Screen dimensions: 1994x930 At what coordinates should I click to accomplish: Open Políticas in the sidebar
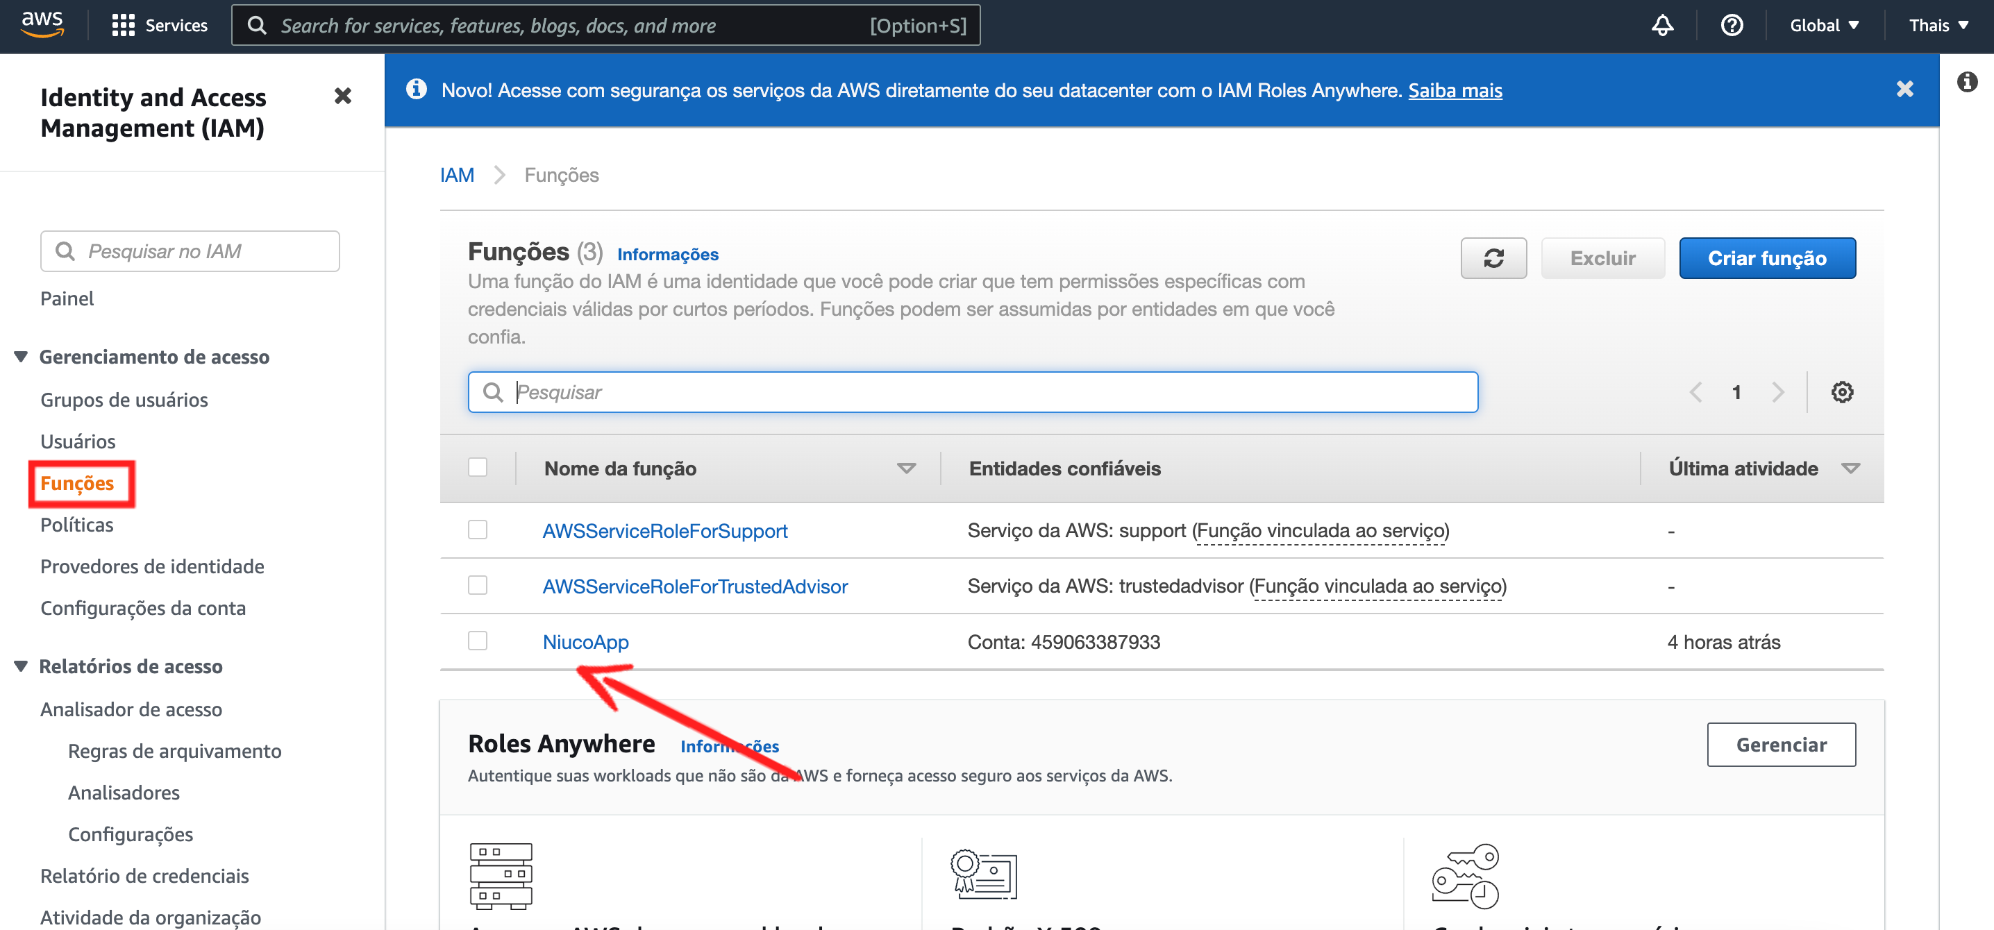click(76, 525)
